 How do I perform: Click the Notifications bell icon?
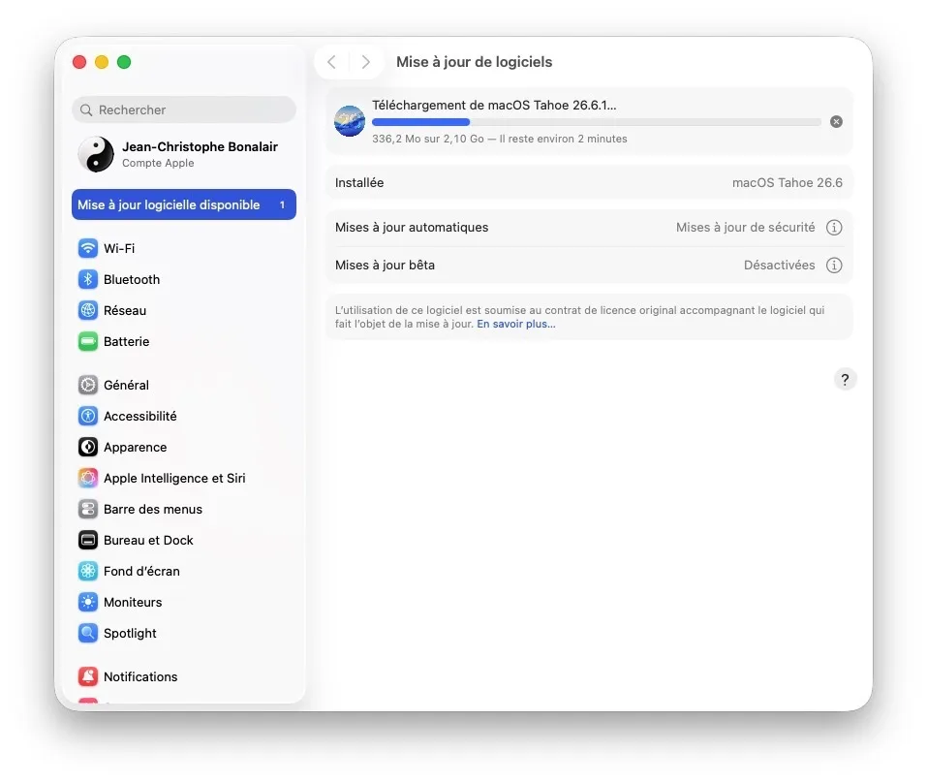coord(88,676)
